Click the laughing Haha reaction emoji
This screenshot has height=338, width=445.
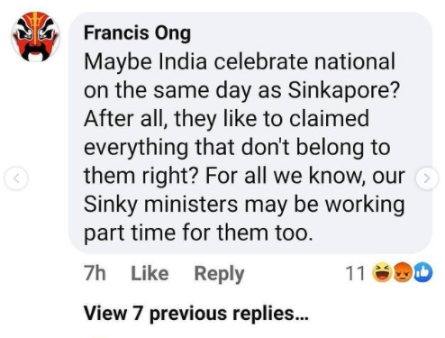(382, 272)
